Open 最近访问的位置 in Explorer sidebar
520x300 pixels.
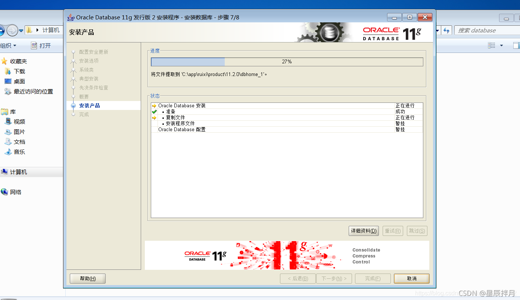[x=33, y=92]
